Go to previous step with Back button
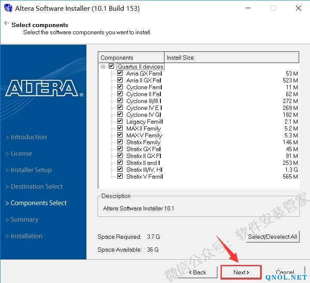 197,272
